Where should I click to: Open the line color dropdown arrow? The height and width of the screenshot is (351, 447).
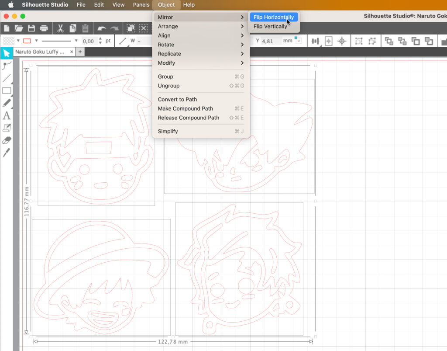[37, 41]
